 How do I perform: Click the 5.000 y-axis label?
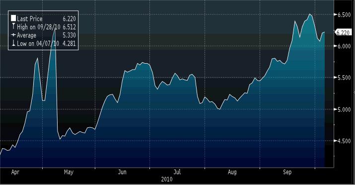[344, 109]
